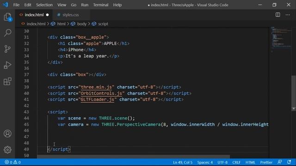This screenshot has width=296, height=166.
Task: Open the Go menu
Action: coord(74,5)
